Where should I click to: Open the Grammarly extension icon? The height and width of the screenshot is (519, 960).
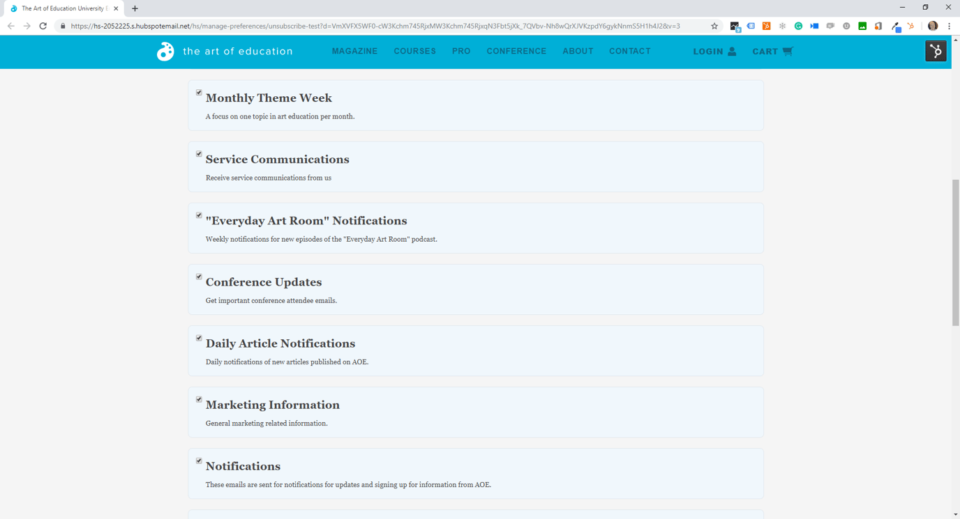[798, 26]
